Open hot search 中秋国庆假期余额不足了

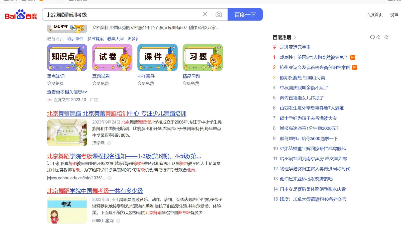click(304, 88)
